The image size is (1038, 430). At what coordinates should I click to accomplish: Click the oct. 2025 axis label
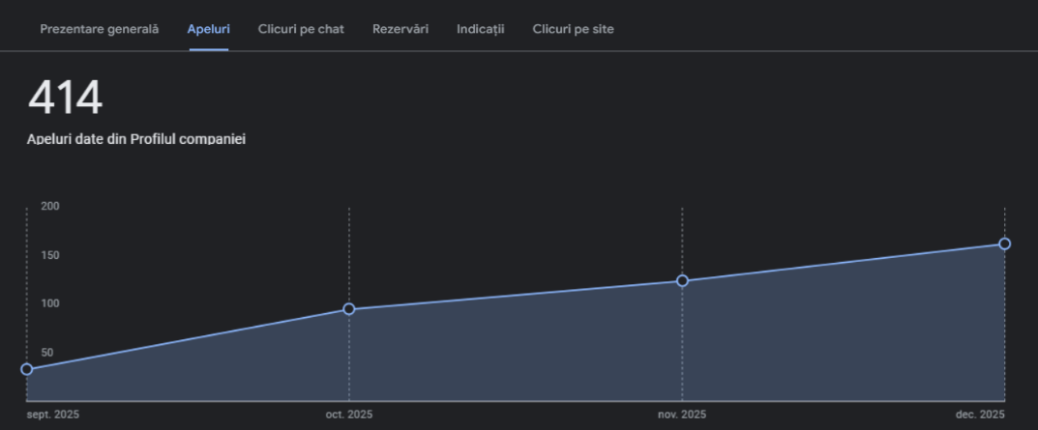(349, 415)
